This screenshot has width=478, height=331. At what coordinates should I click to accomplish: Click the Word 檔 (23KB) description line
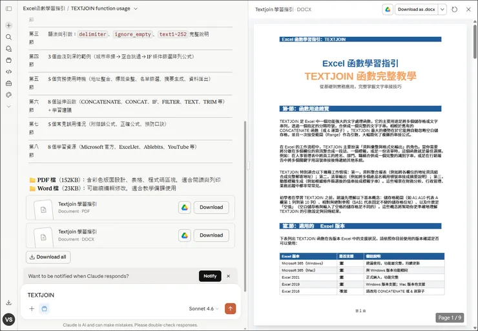pos(103,189)
